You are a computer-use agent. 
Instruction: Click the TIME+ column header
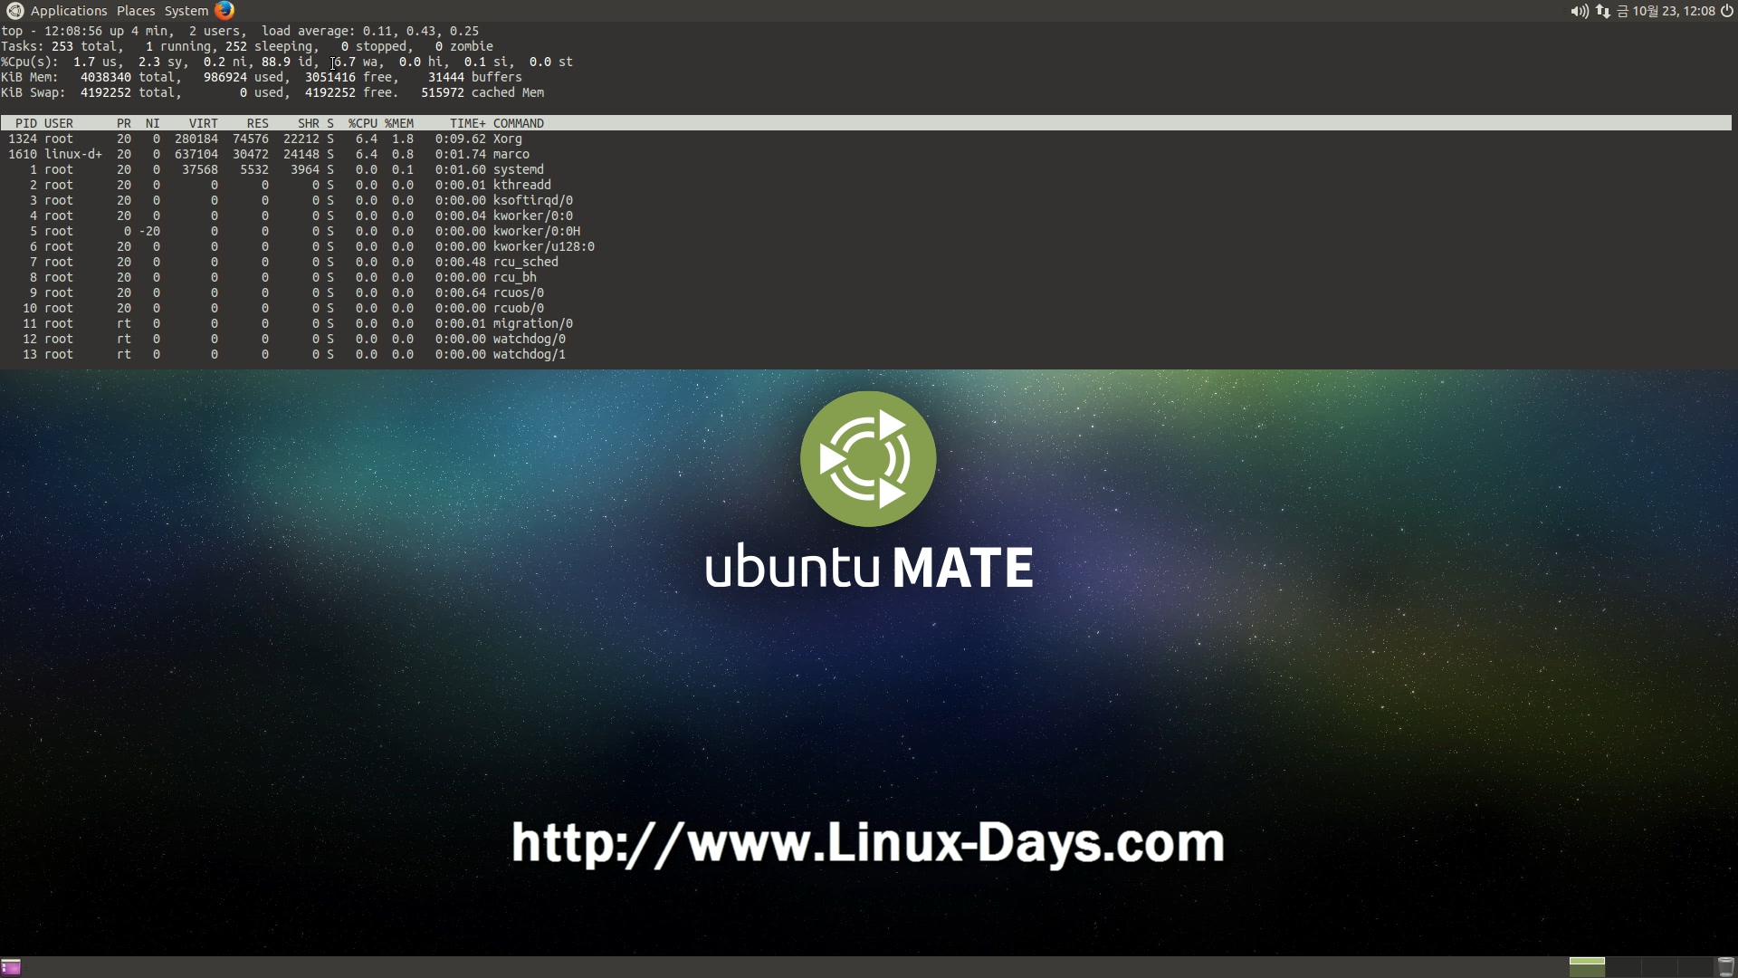468,123
